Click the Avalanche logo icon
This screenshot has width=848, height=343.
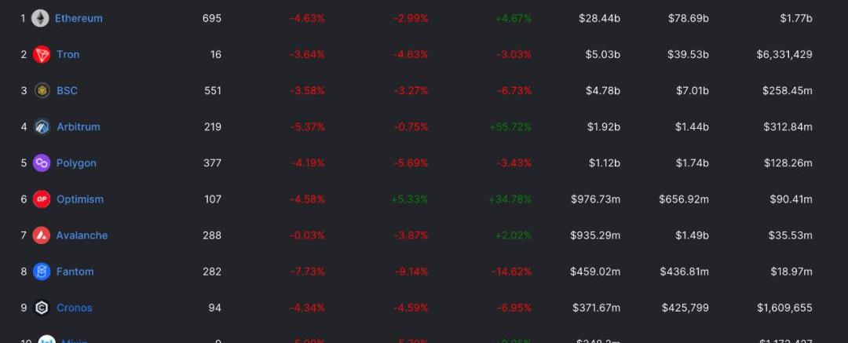tap(41, 235)
